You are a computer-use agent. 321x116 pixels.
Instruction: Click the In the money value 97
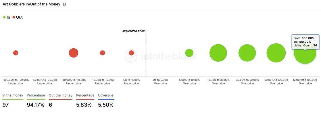[x=6, y=105]
